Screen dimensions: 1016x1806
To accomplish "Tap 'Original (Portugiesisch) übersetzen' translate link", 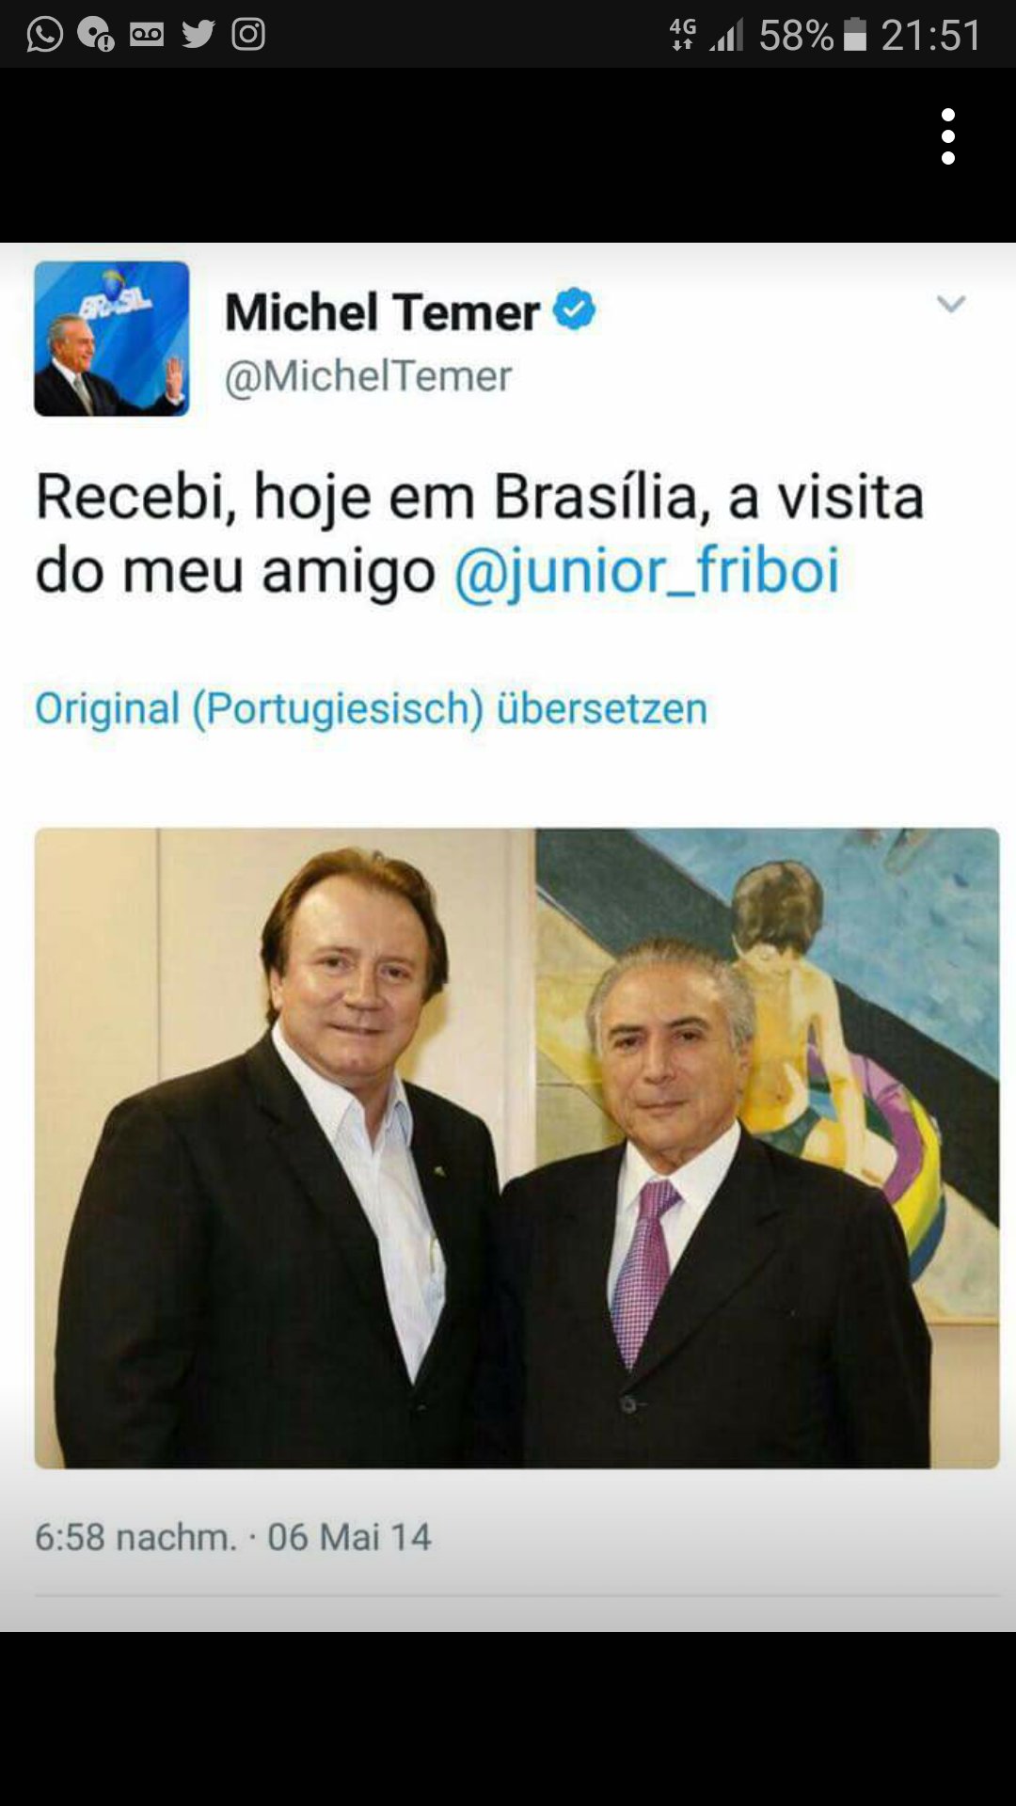I will (x=371, y=708).
